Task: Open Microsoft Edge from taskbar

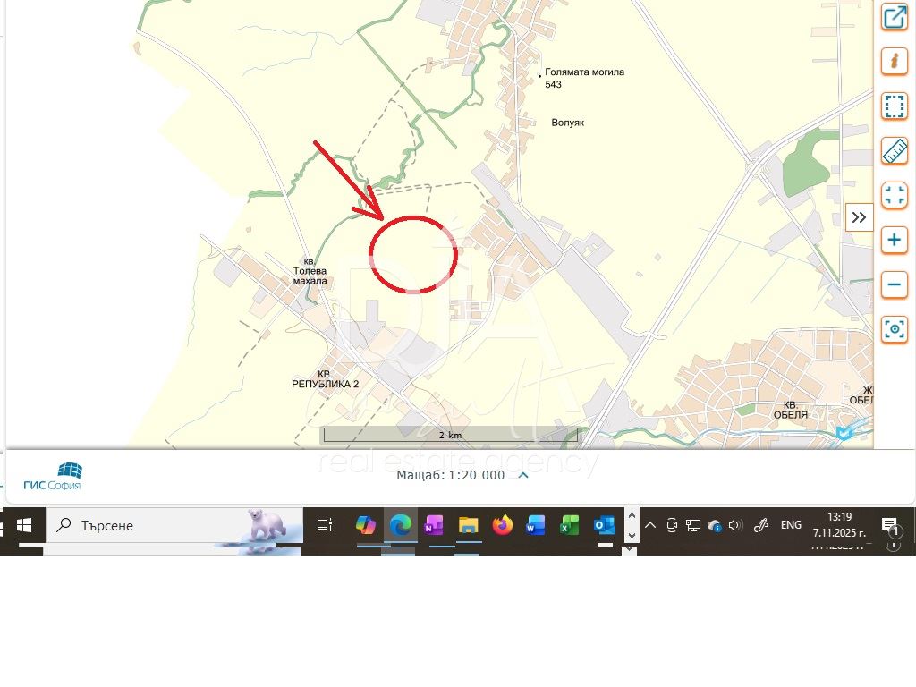Action: (401, 526)
